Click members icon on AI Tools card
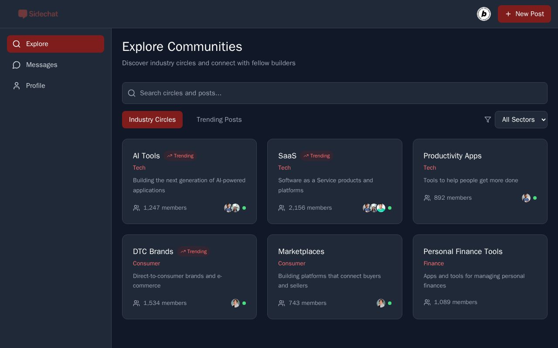 (136, 208)
